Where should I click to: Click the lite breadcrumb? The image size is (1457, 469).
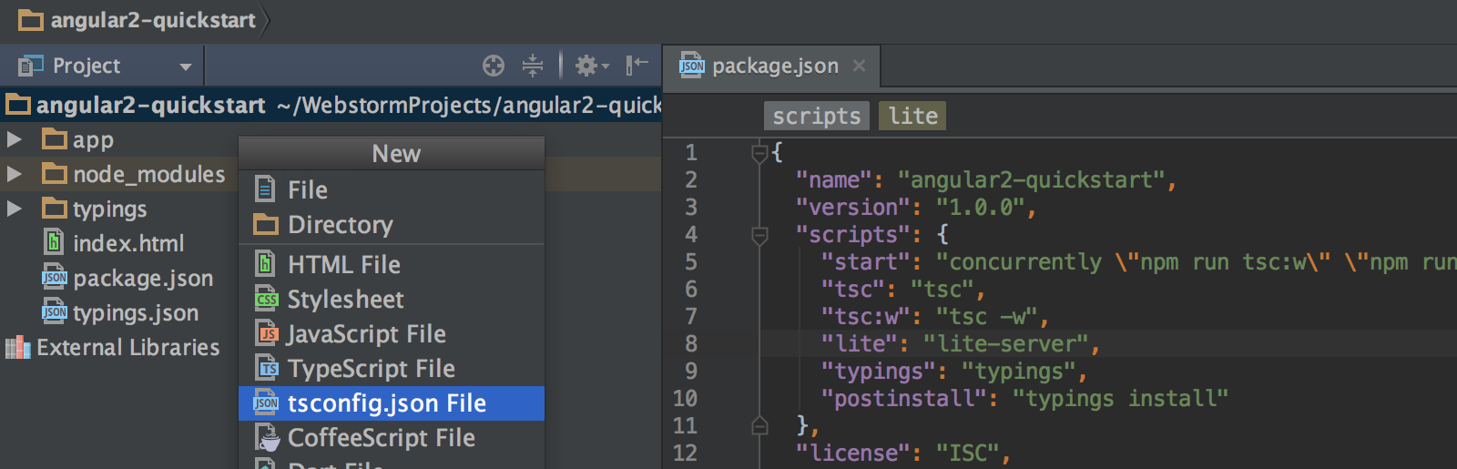pos(912,116)
